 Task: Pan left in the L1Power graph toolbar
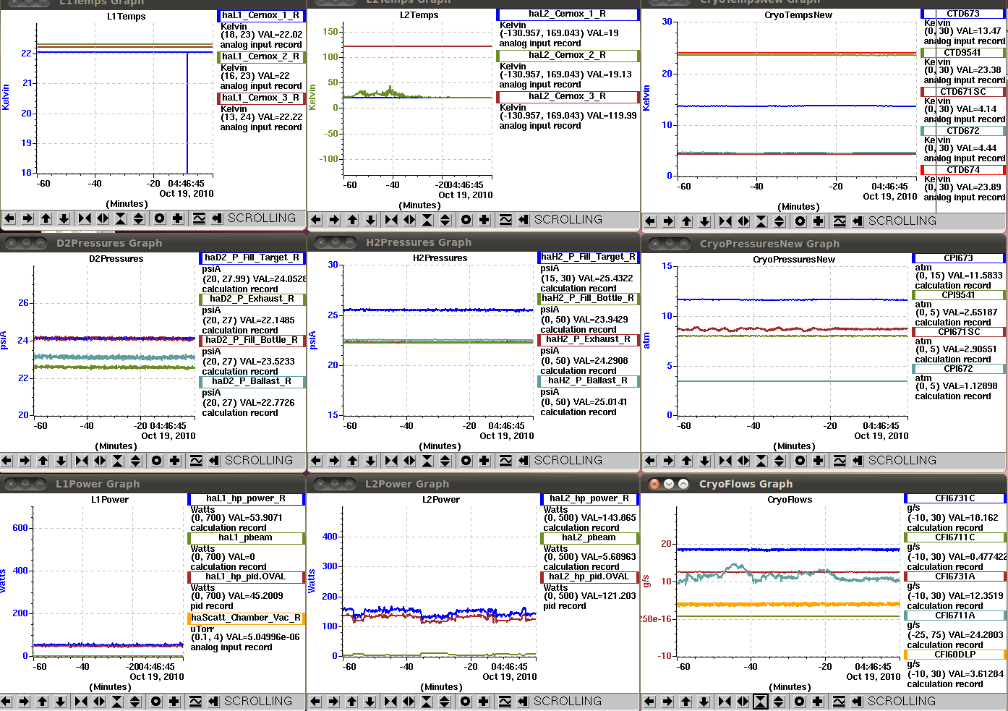tap(6, 702)
